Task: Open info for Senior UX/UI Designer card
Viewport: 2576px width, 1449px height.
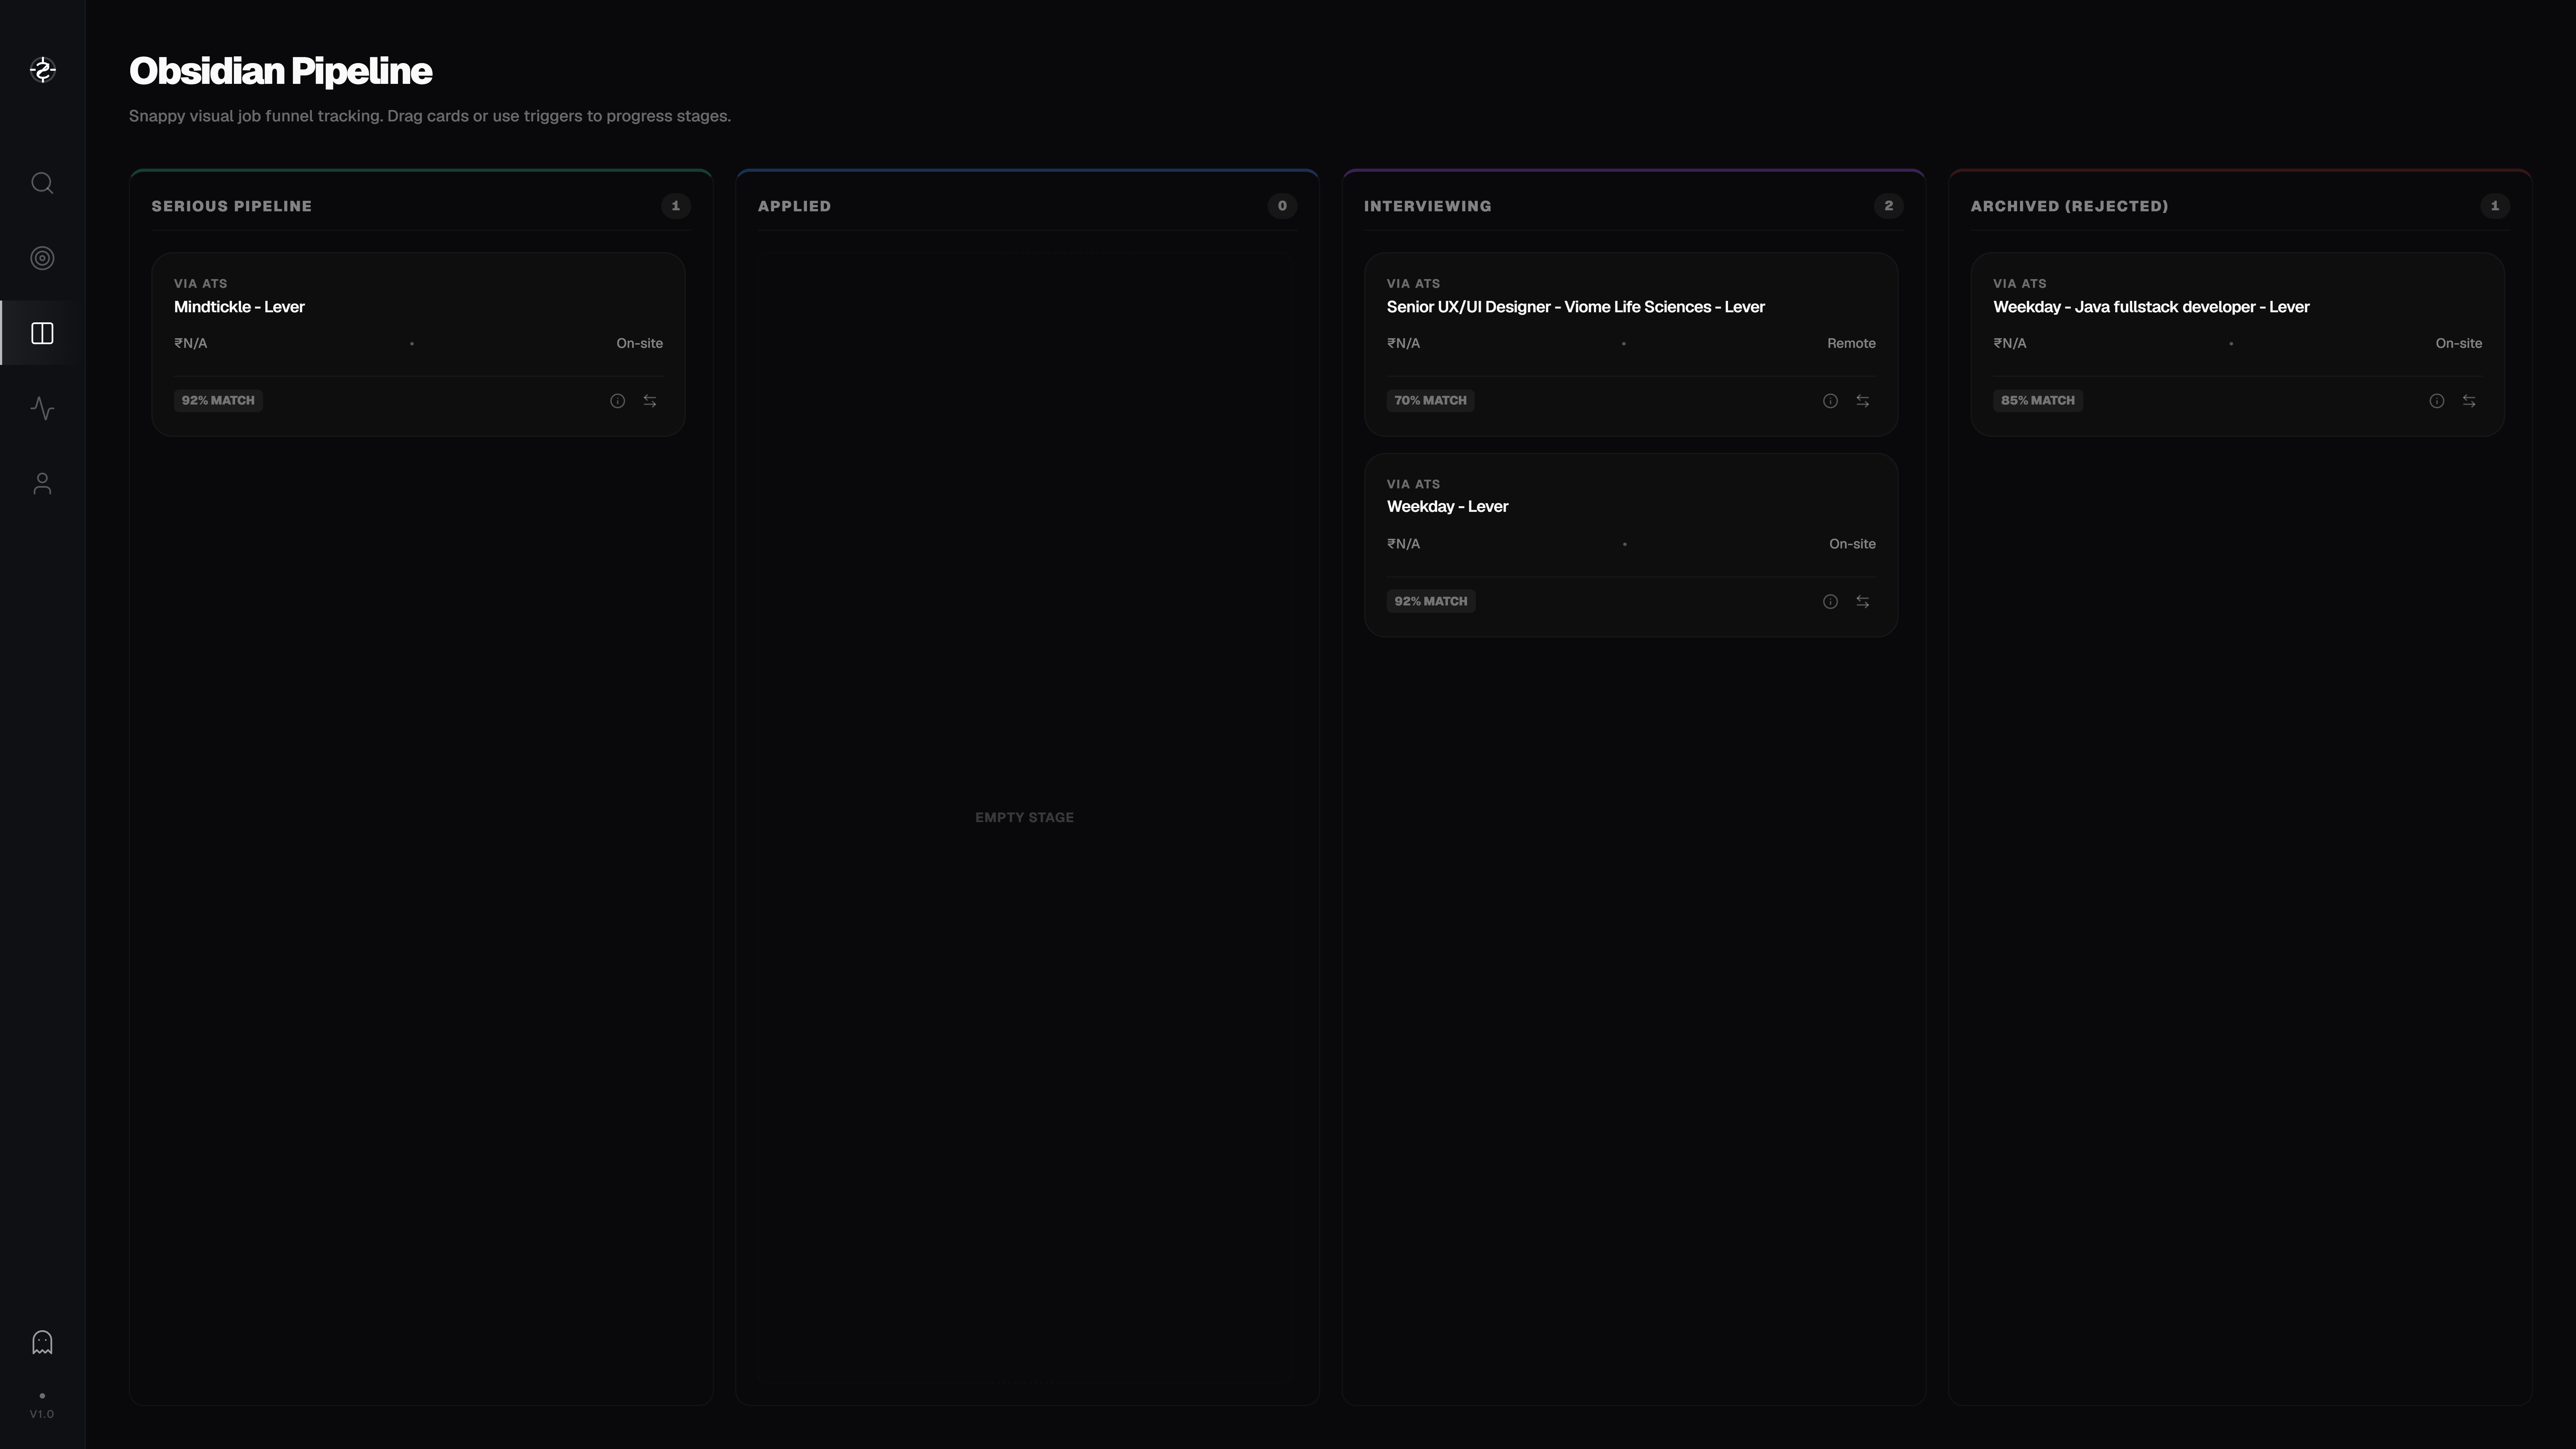Action: click(1830, 401)
